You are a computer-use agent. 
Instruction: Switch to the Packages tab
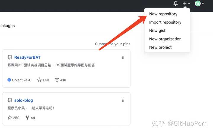[7, 26]
